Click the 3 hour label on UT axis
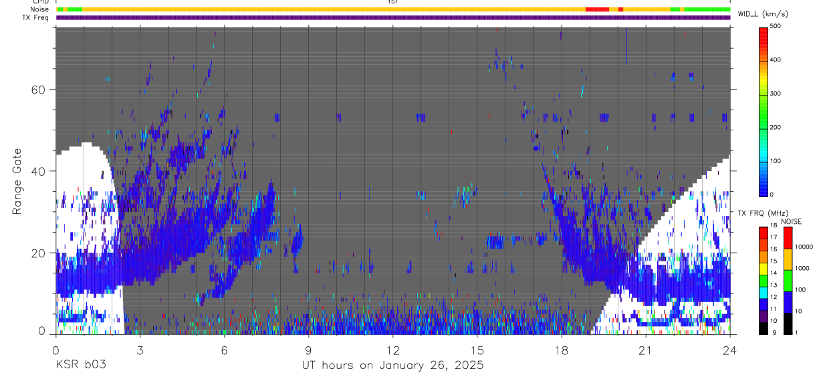The height and width of the screenshot is (379, 821). click(x=140, y=350)
